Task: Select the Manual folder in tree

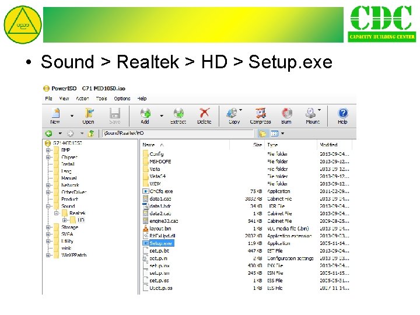Action: (x=69, y=178)
